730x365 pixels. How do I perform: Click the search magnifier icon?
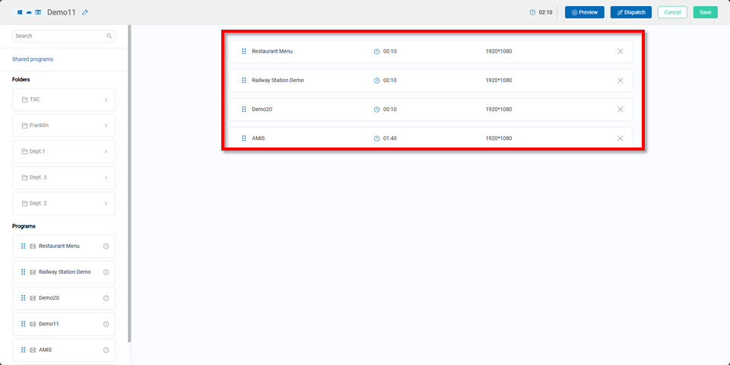(x=109, y=36)
